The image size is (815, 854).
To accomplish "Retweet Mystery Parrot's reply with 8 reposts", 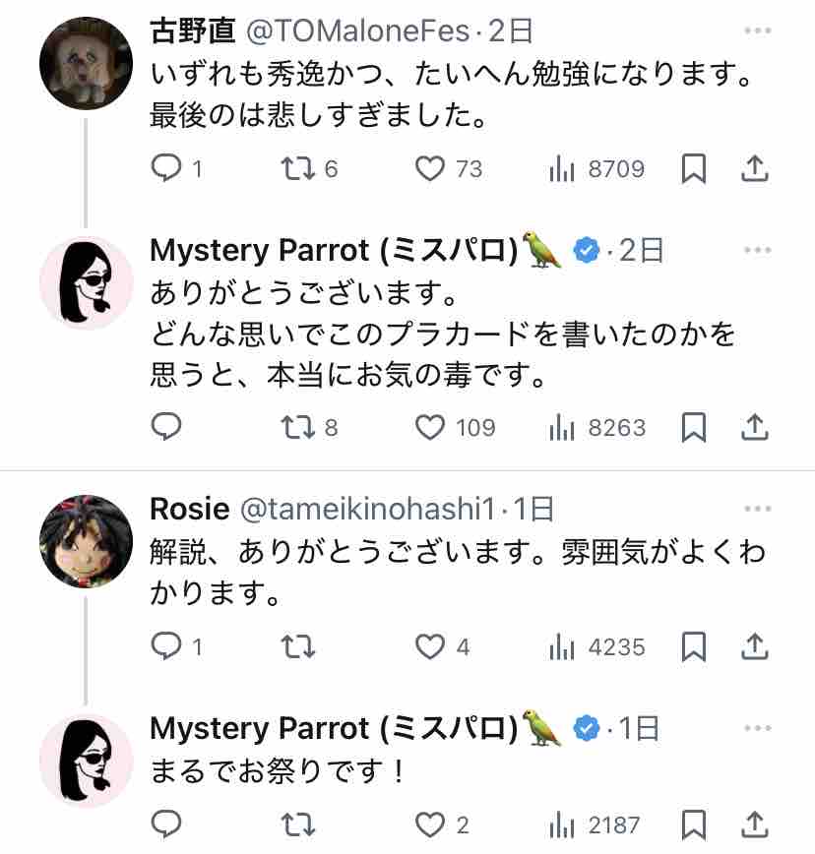I will pyautogui.click(x=295, y=427).
